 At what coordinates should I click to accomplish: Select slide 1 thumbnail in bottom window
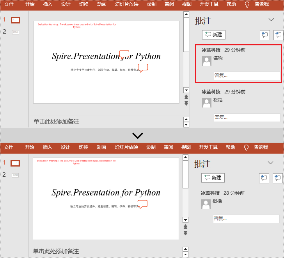[x=15, y=163]
